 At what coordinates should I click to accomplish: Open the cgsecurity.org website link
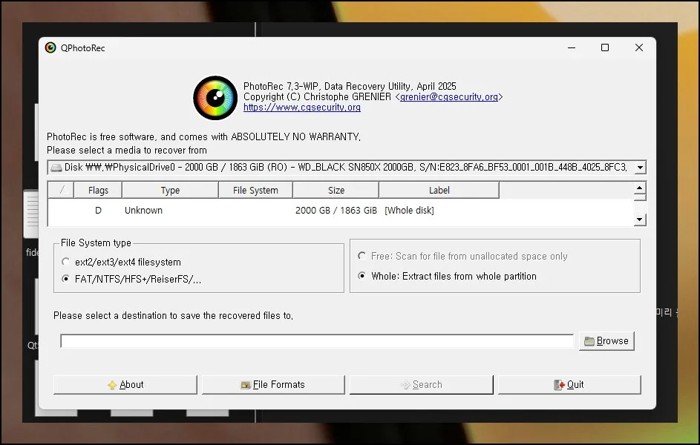tap(302, 108)
